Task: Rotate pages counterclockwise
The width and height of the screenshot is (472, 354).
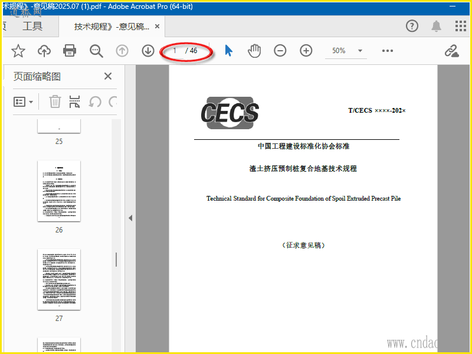Action: (x=95, y=101)
